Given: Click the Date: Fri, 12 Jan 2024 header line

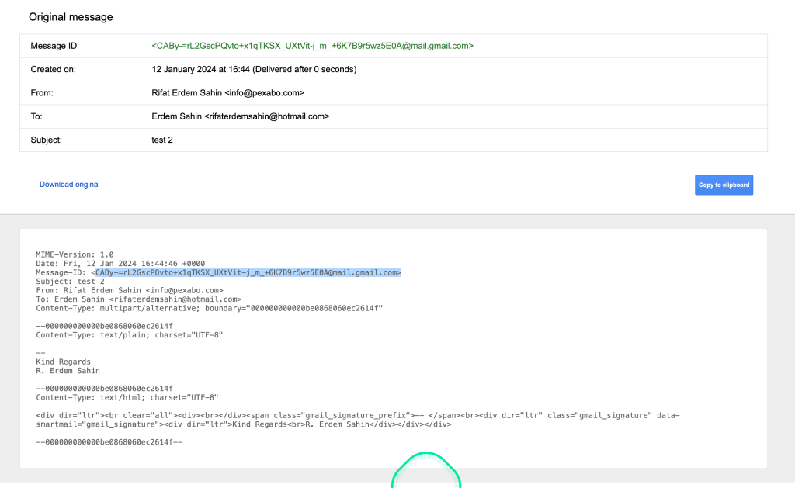Looking at the screenshot, I should [x=120, y=264].
